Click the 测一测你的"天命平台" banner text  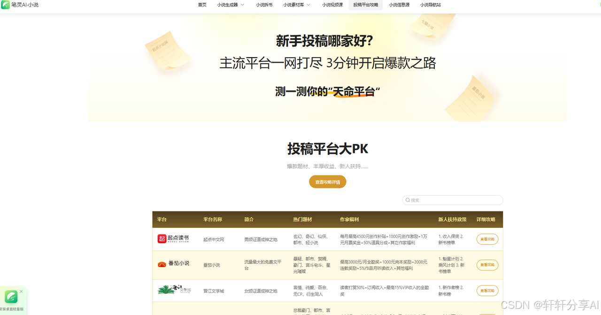point(328,91)
